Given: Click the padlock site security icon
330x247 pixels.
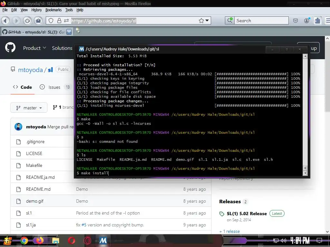Looking at the screenshot, I should [x=59, y=21].
